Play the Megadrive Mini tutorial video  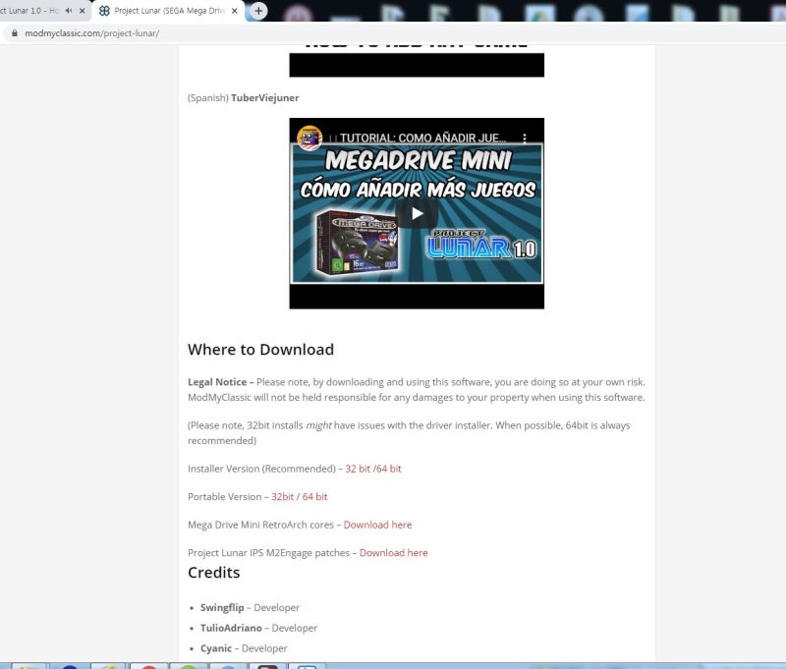(417, 213)
